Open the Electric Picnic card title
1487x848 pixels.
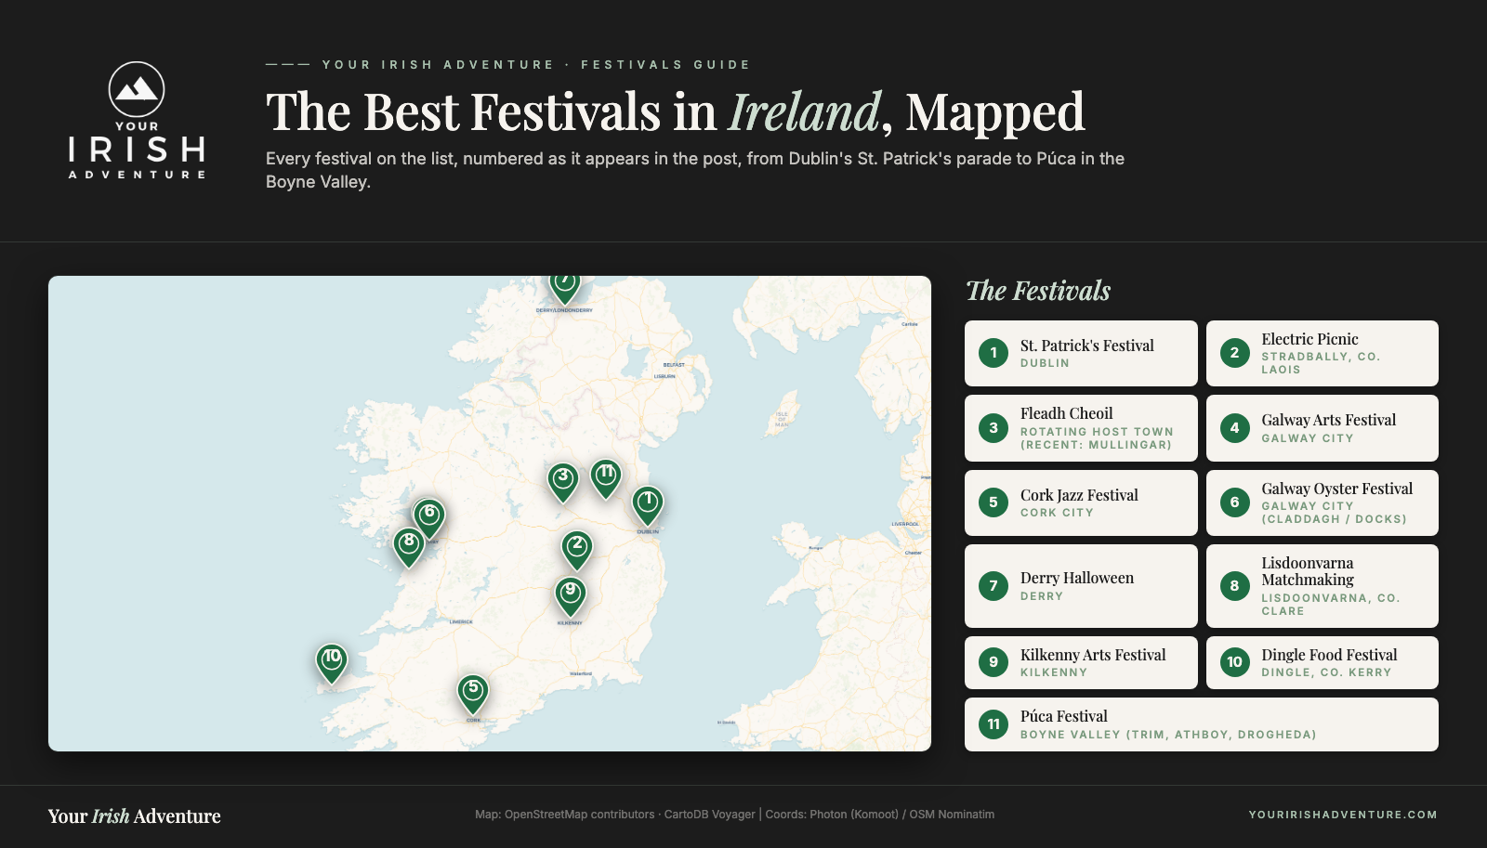pos(1309,339)
